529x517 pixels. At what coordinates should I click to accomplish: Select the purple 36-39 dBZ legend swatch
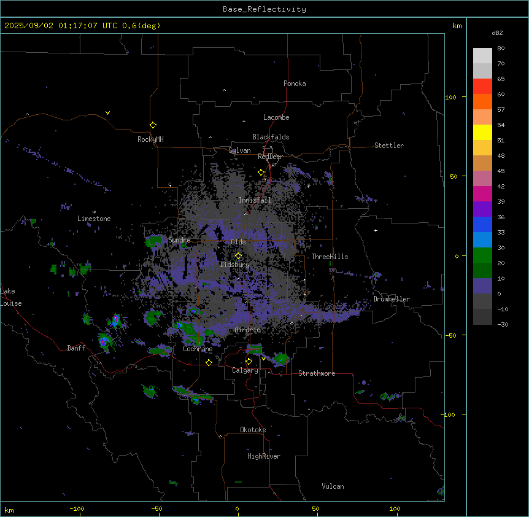click(482, 209)
